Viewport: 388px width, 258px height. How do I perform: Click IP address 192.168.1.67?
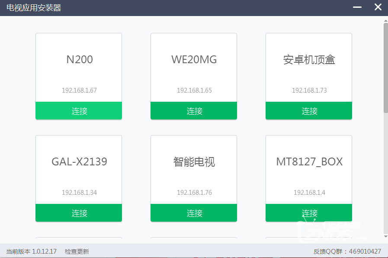(79, 90)
